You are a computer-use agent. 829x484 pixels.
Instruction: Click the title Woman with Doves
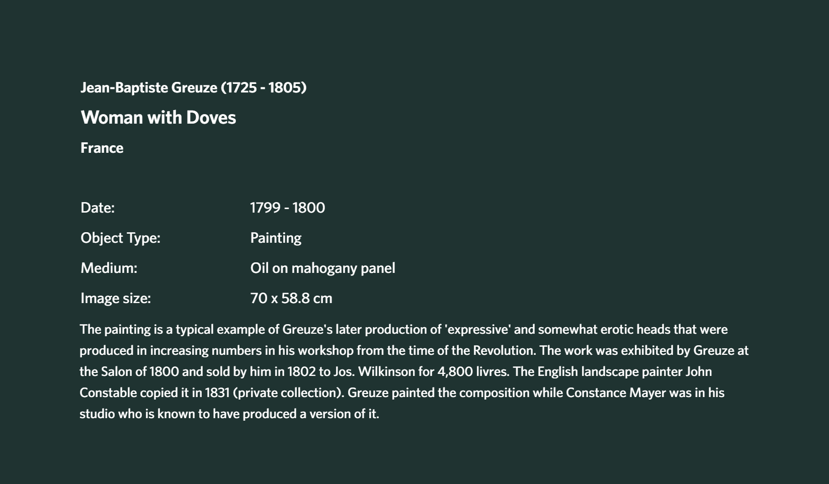[158, 118]
